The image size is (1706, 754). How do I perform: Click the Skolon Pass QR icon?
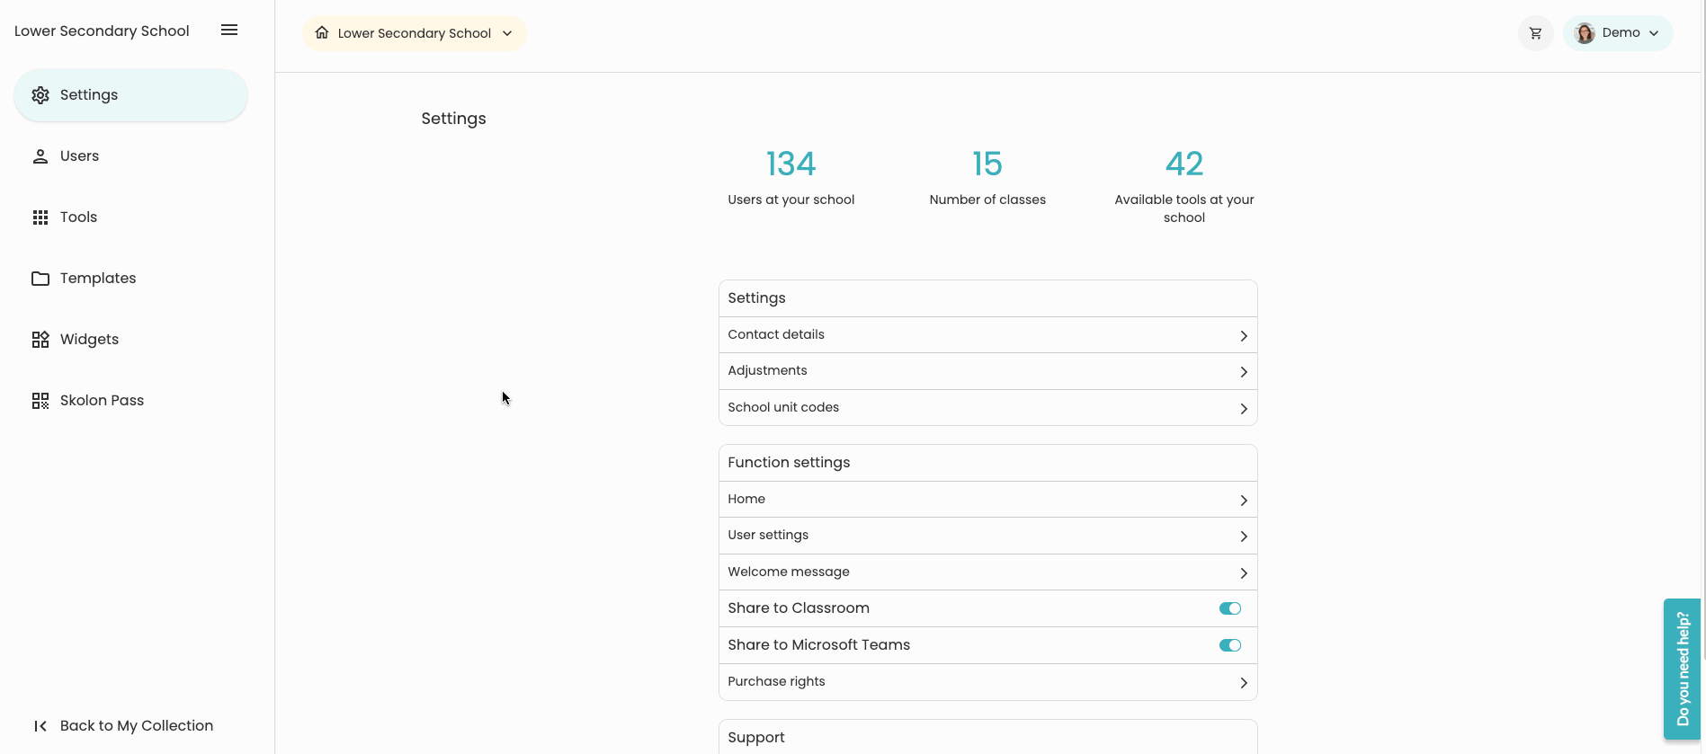(40, 401)
